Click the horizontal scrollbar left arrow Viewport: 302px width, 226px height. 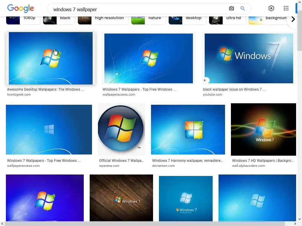pyautogui.click(x=2, y=224)
